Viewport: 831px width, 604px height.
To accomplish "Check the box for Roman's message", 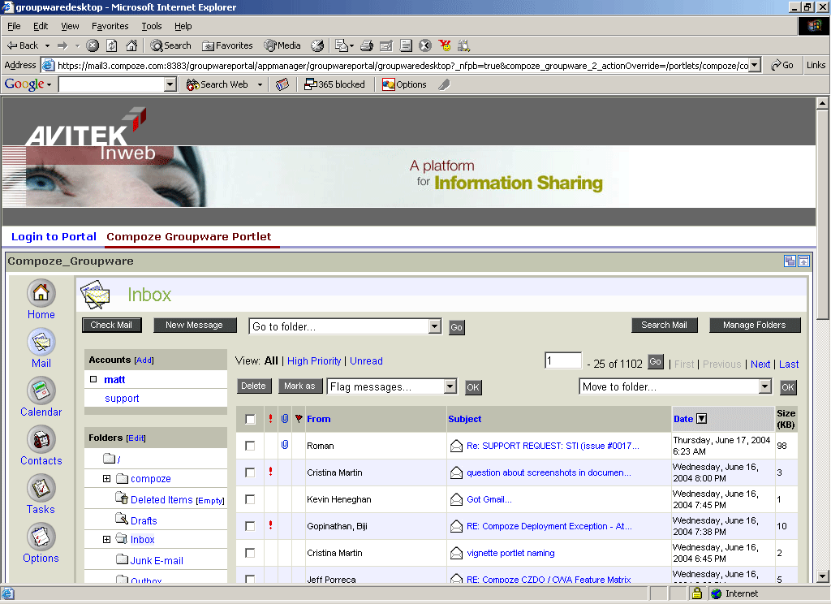I will point(250,446).
